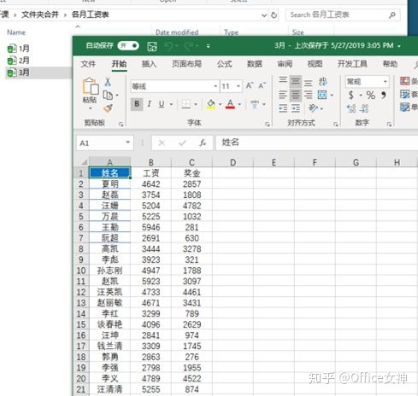Click the Wrap Text icon
418x396 pixels.
pos(323,82)
